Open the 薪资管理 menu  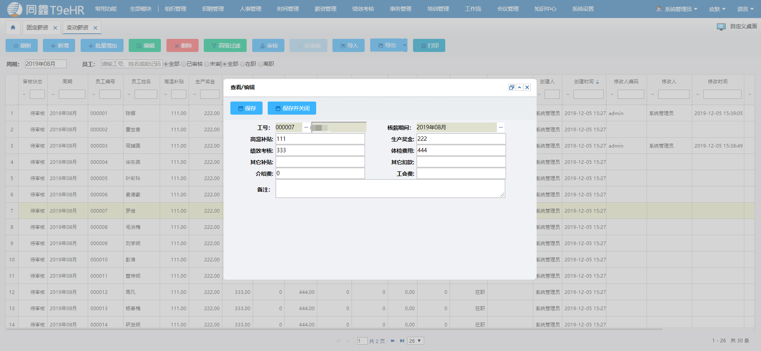[325, 9]
